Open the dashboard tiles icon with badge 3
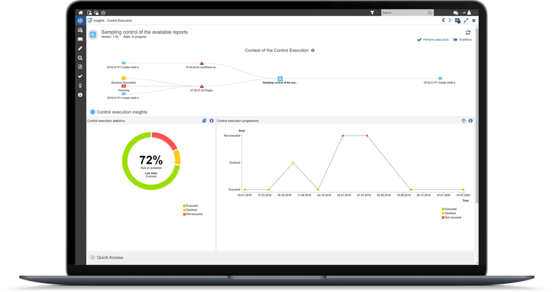This screenshot has width=554, height=292. (458, 20)
